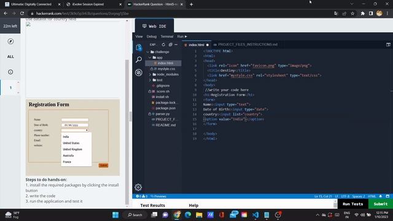Open the Terminal menu
This screenshot has width=393, height=221.
(167, 37)
